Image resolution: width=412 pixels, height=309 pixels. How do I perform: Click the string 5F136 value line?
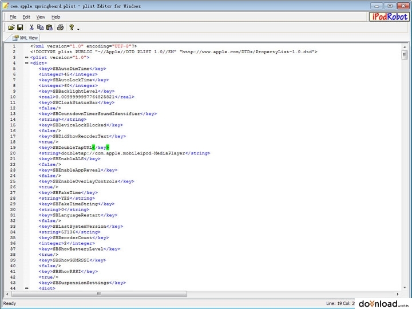coord(70,232)
